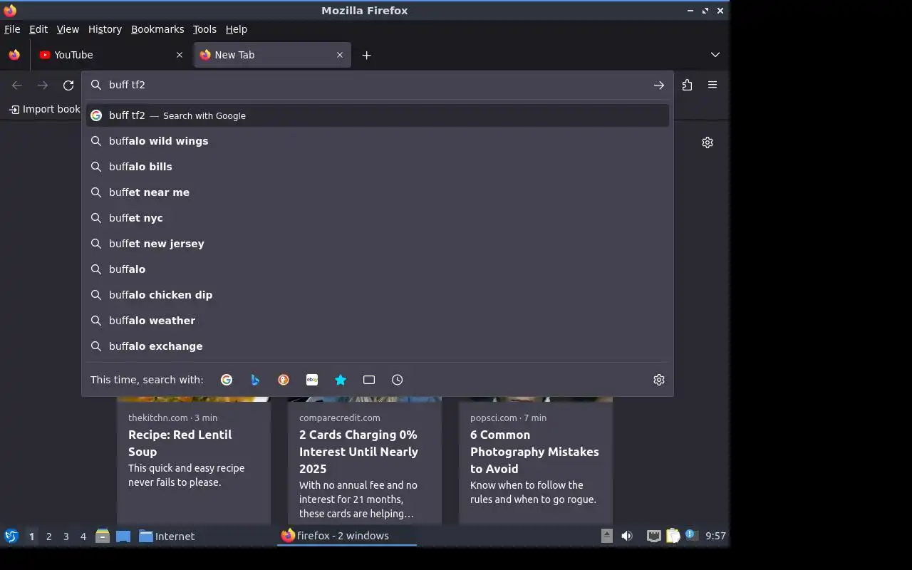Reload the current page
The height and width of the screenshot is (570, 912).
click(68, 85)
